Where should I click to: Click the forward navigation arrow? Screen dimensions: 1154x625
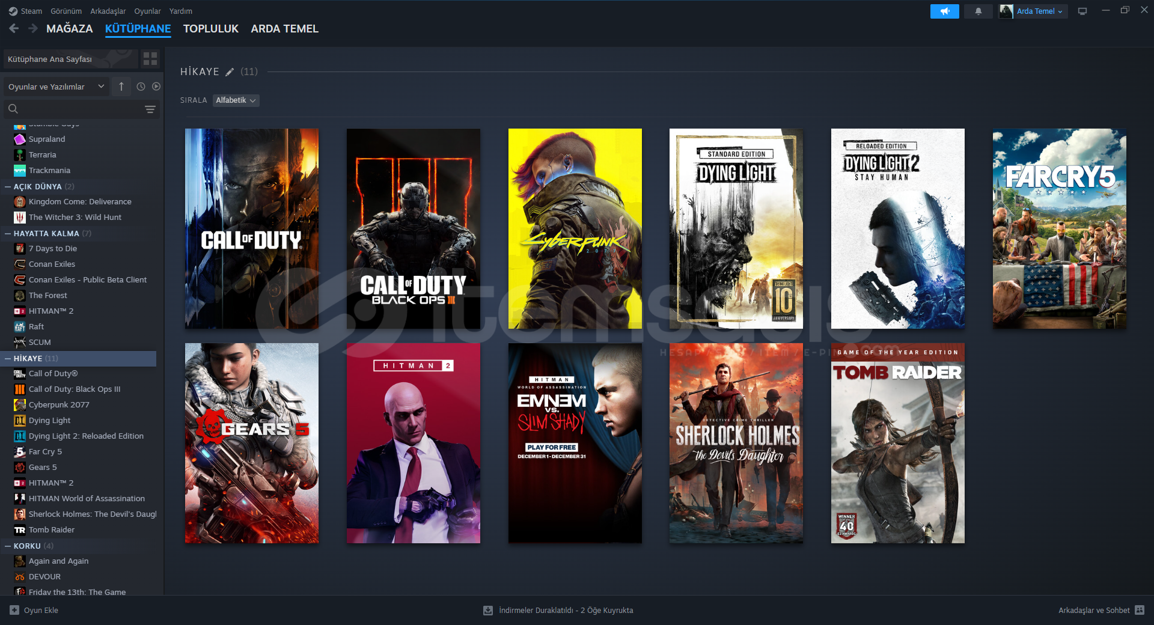click(33, 28)
